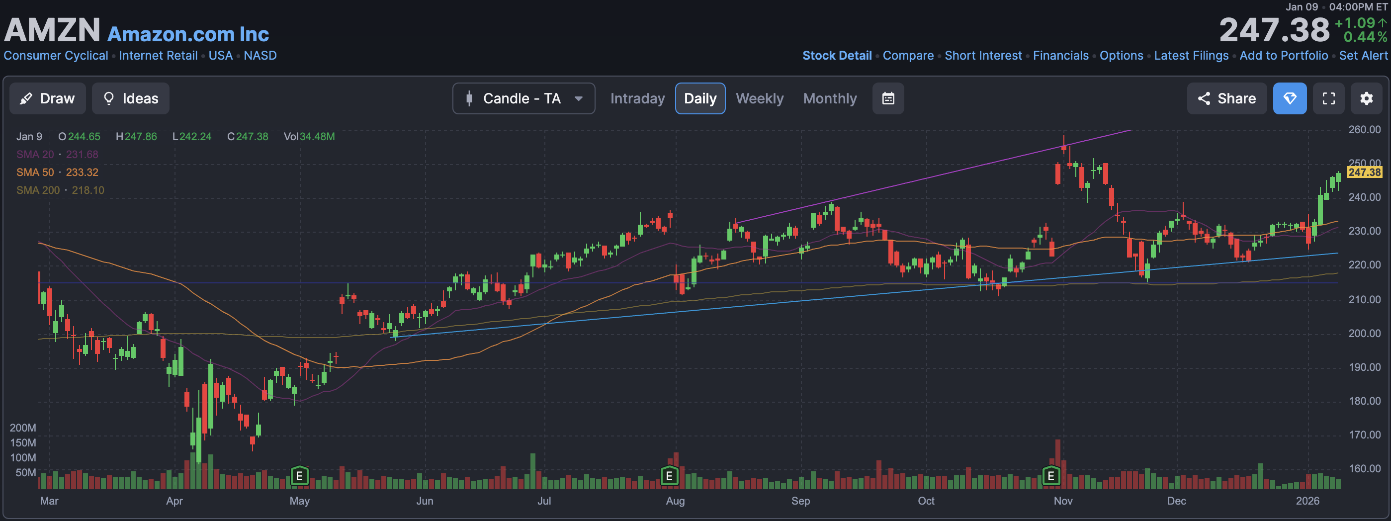Viewport: 1391px width, 521px height.
Task: Open the Compare link
Action: pos(908,56)
